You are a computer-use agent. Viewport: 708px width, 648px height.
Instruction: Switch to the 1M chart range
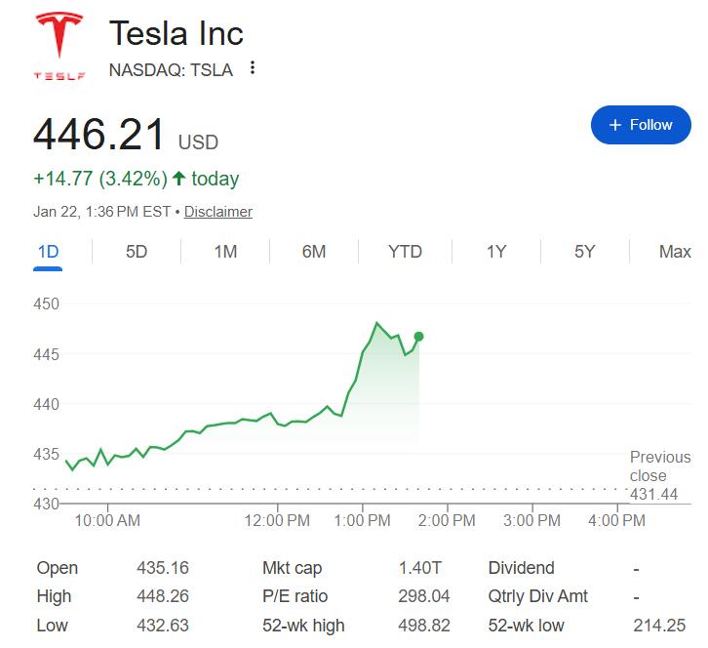point(225,252)
